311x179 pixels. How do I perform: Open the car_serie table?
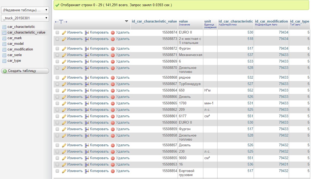tap(15, 55)
